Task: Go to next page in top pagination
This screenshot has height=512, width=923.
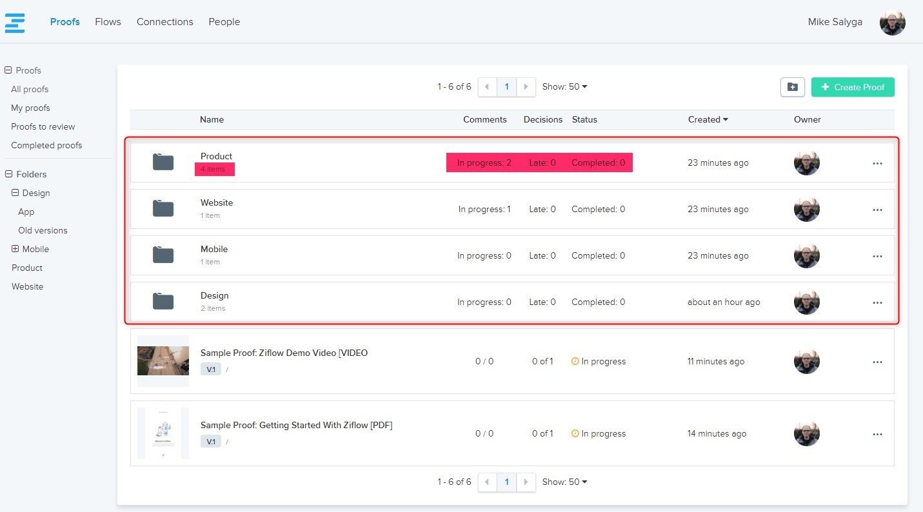Action: tap(526, 87)
